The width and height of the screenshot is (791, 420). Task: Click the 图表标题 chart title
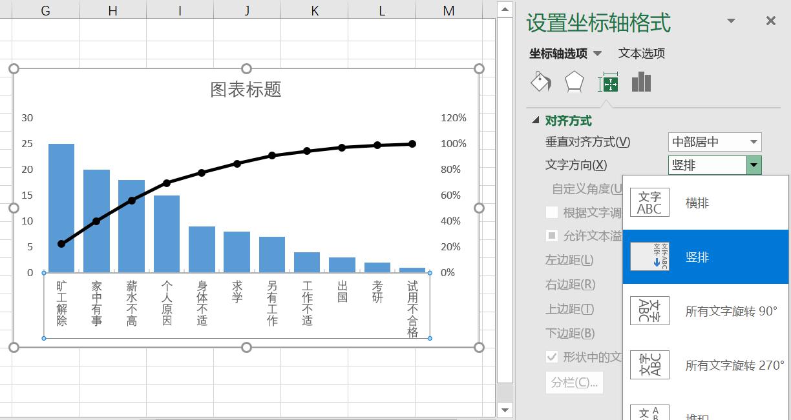coord(246,90)
